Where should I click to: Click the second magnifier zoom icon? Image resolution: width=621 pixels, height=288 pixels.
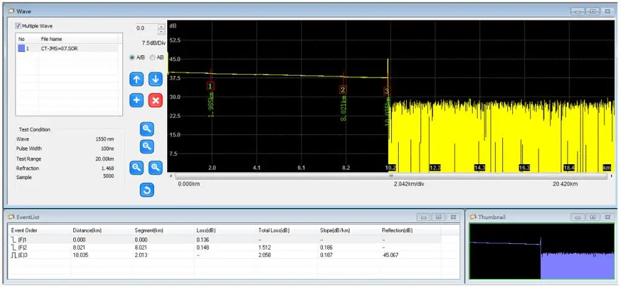pyautogui.click(x=147, y=147)
